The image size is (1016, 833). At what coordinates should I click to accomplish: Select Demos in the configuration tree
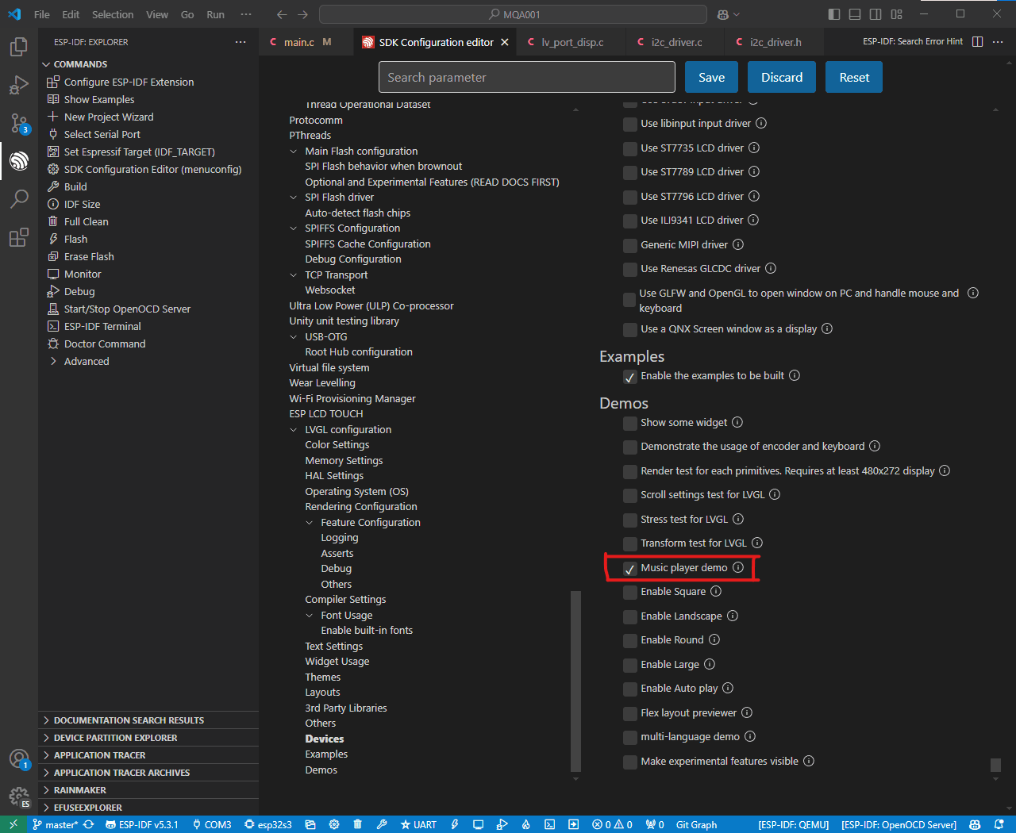pos(321,770)
